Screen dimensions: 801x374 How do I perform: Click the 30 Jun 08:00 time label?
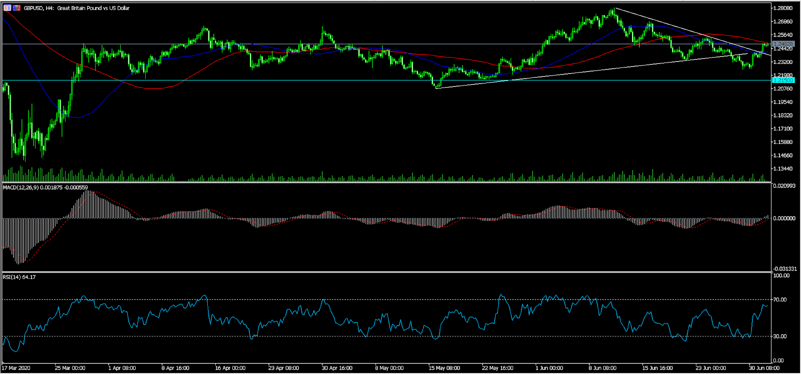click(763, 368)
